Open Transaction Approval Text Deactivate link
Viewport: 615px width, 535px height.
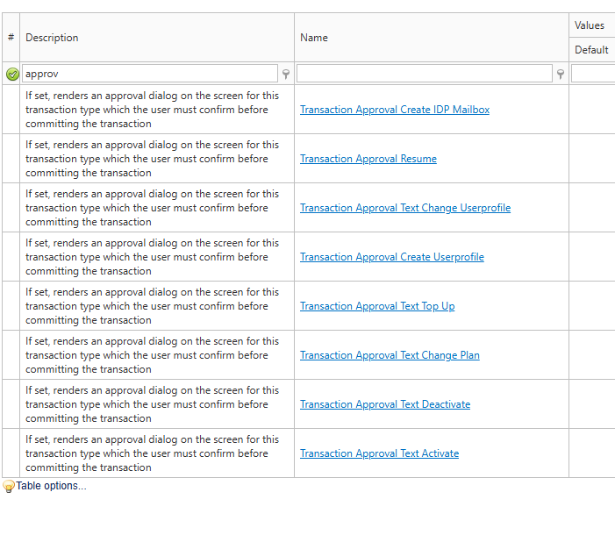tap(385, 404)
